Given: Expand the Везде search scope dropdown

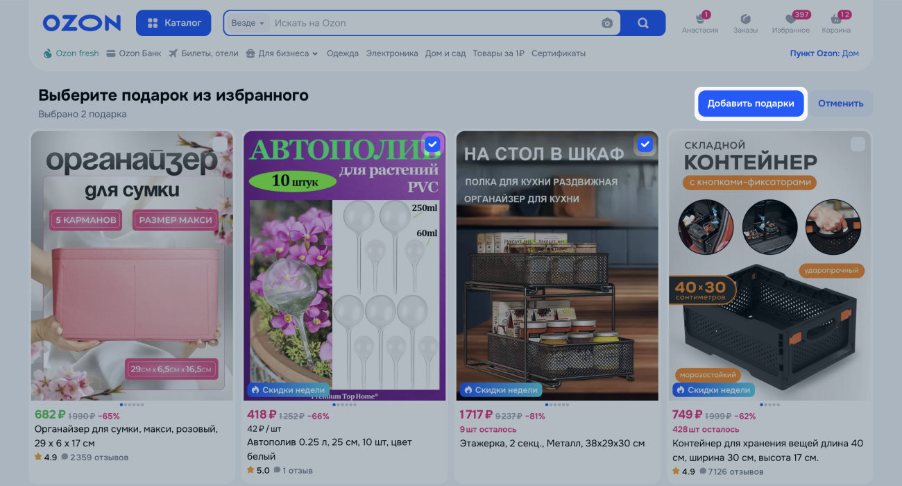Looking at the screenshot, I should click(x=248, y=23).
